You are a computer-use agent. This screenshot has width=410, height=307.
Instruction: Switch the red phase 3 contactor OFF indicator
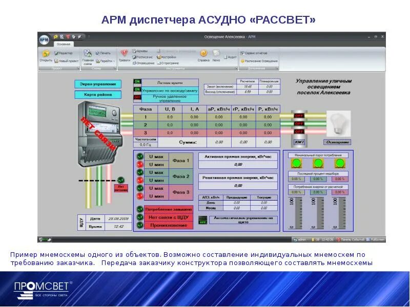tap(299, 131)
